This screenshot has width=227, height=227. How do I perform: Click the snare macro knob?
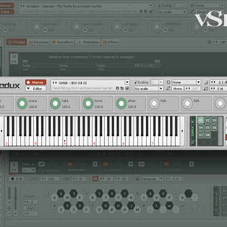pyautogui.click(x=22, y=104)
